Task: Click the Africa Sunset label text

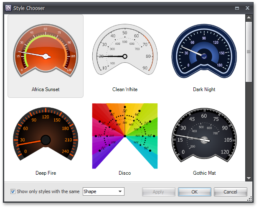Action: (x=46, y=89)
